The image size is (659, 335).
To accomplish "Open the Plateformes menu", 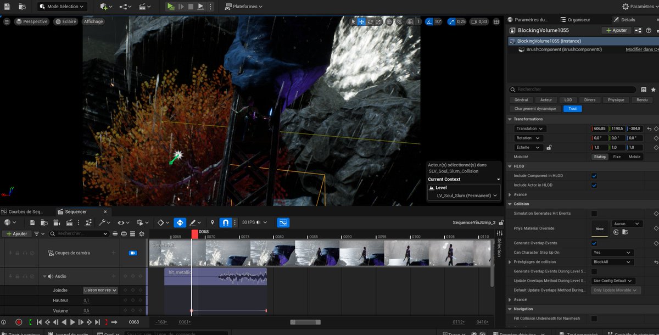I will pos(244,7).
